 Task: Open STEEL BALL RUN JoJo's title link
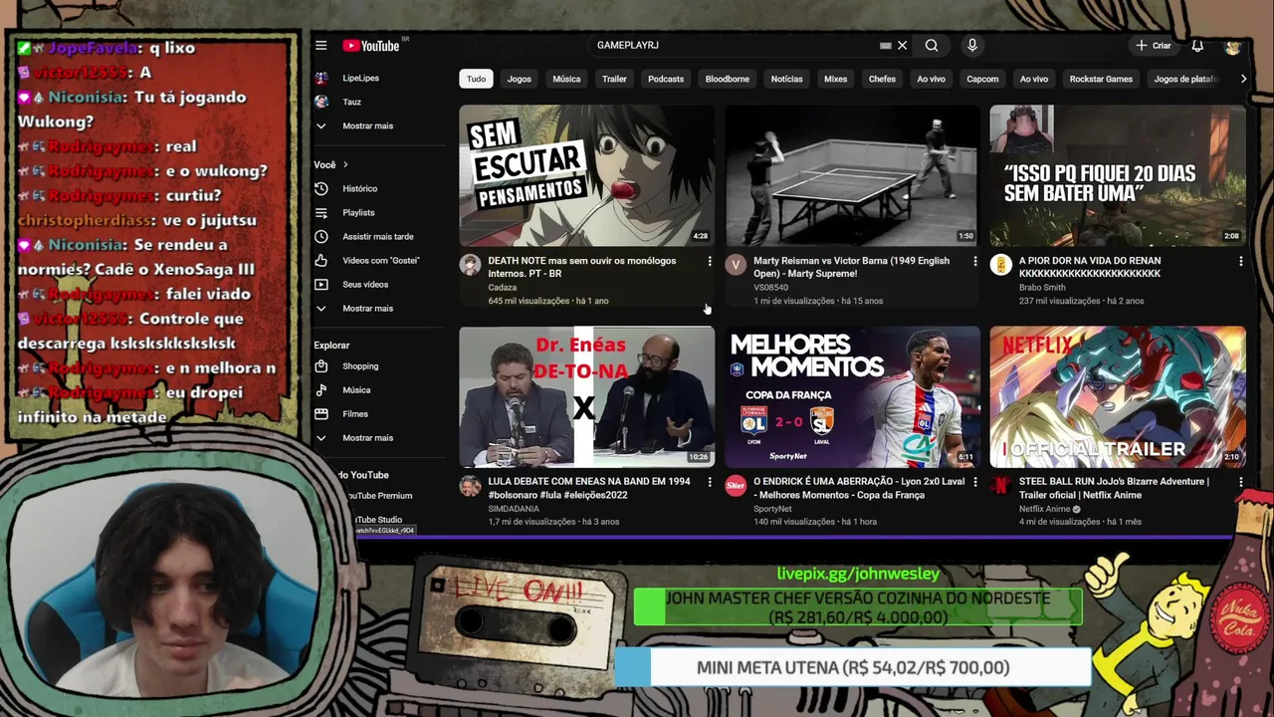[1114, 488]
